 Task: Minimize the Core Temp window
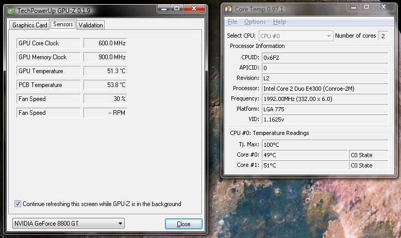(x=354, y=7)
